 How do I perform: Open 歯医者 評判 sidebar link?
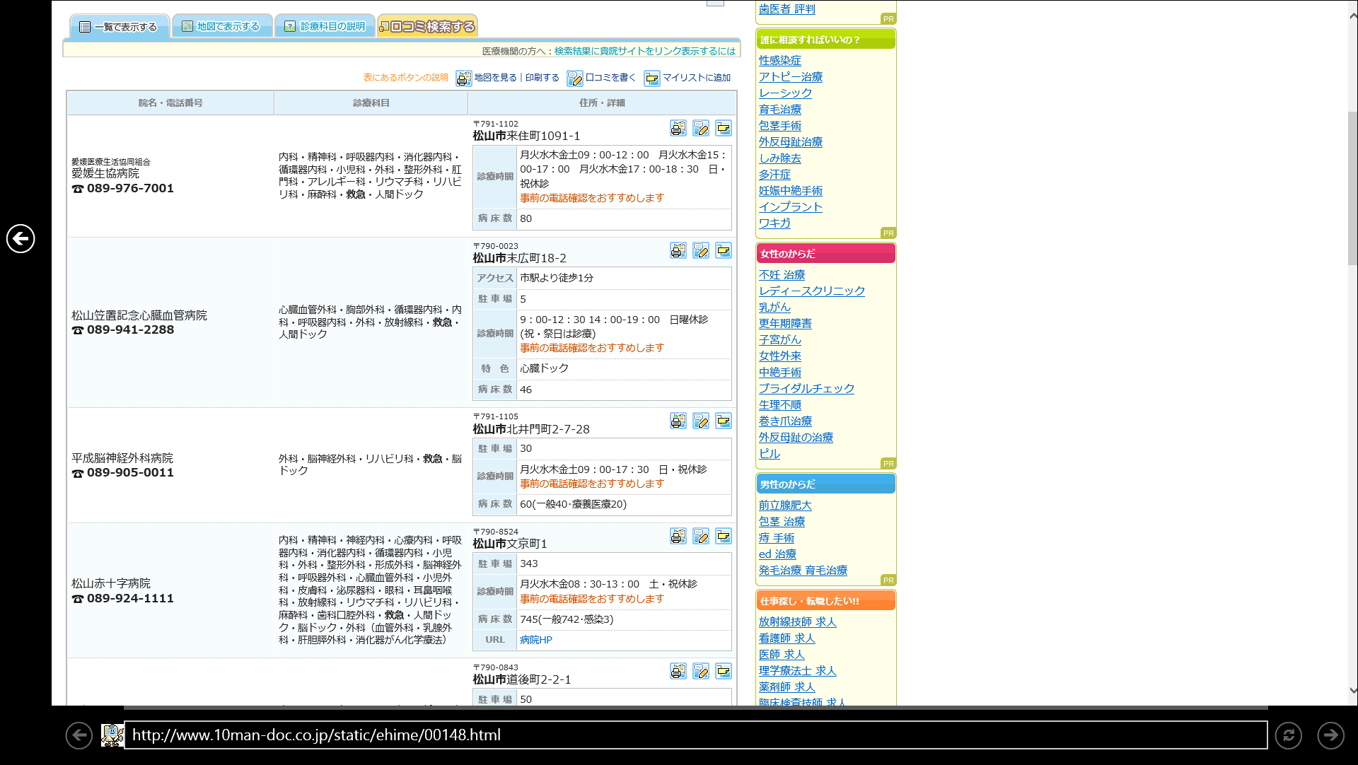point(787,9)
